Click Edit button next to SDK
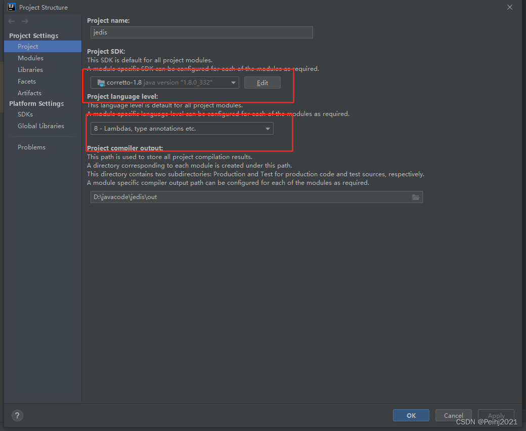This screenshot has height=431, width=526. tap(262, 83)
